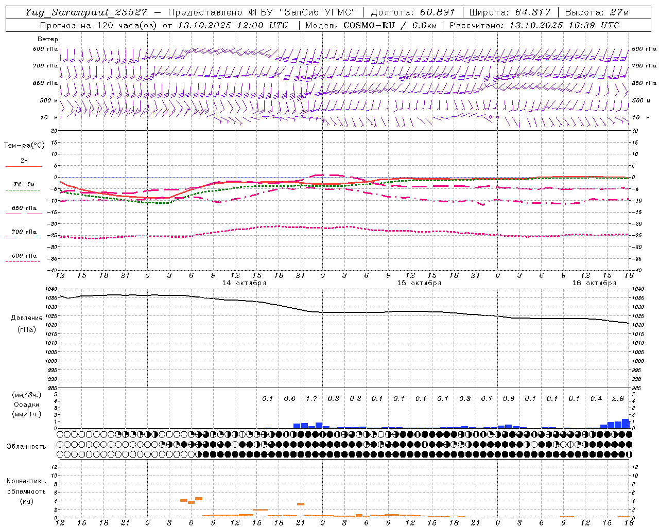The image size is (659, 527).
Task: Click the 'Давление' panel label
Action: click(x=27, y=318)
